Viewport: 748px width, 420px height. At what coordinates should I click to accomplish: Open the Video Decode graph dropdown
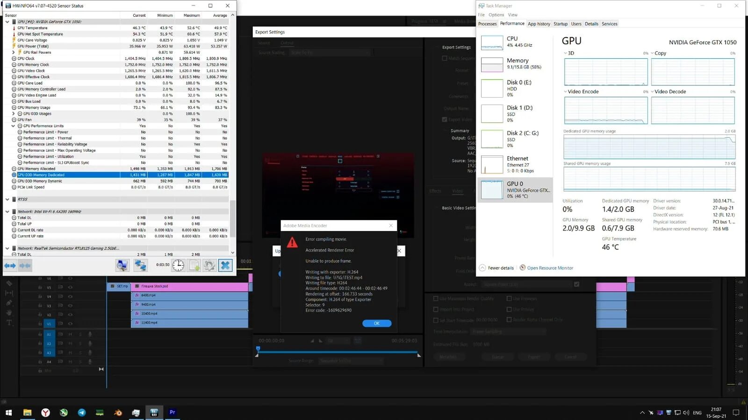pyautogui.click(x=652, y=91)
